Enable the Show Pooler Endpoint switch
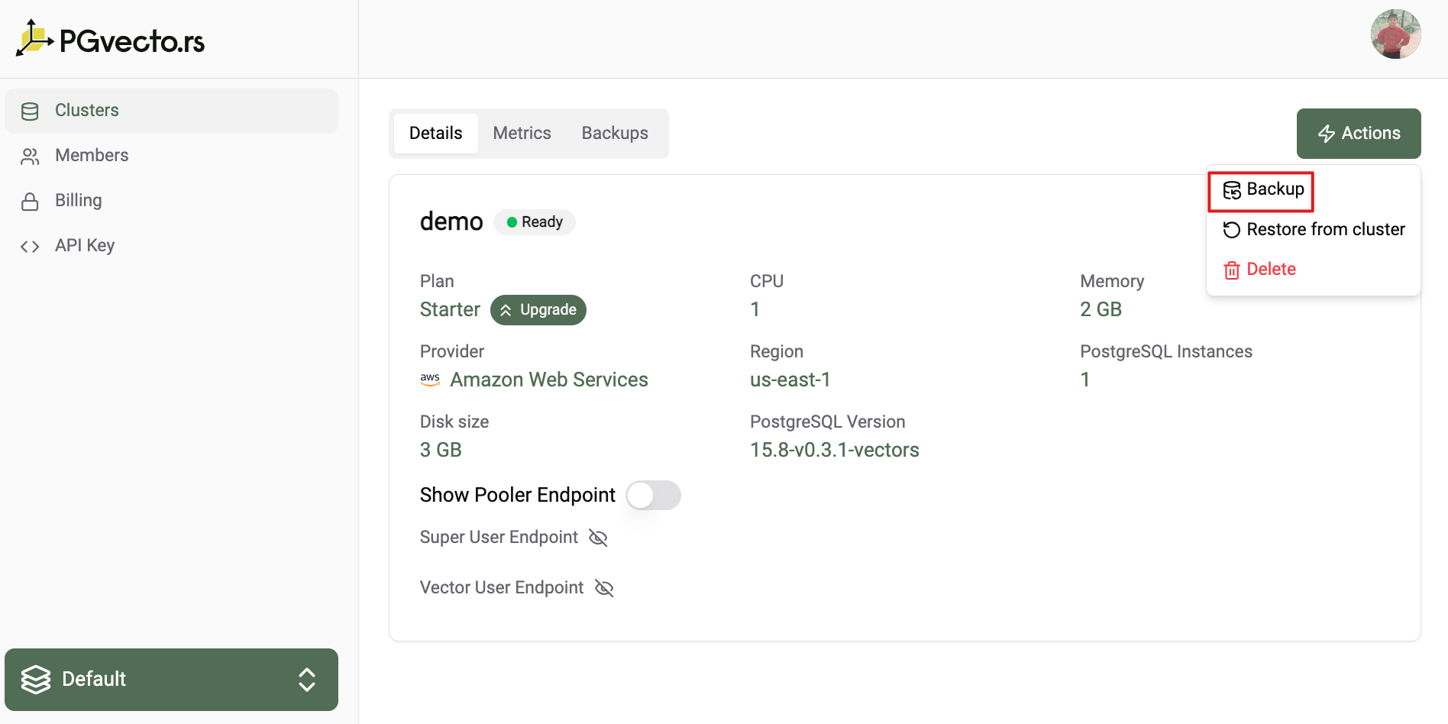 [653, 496]
